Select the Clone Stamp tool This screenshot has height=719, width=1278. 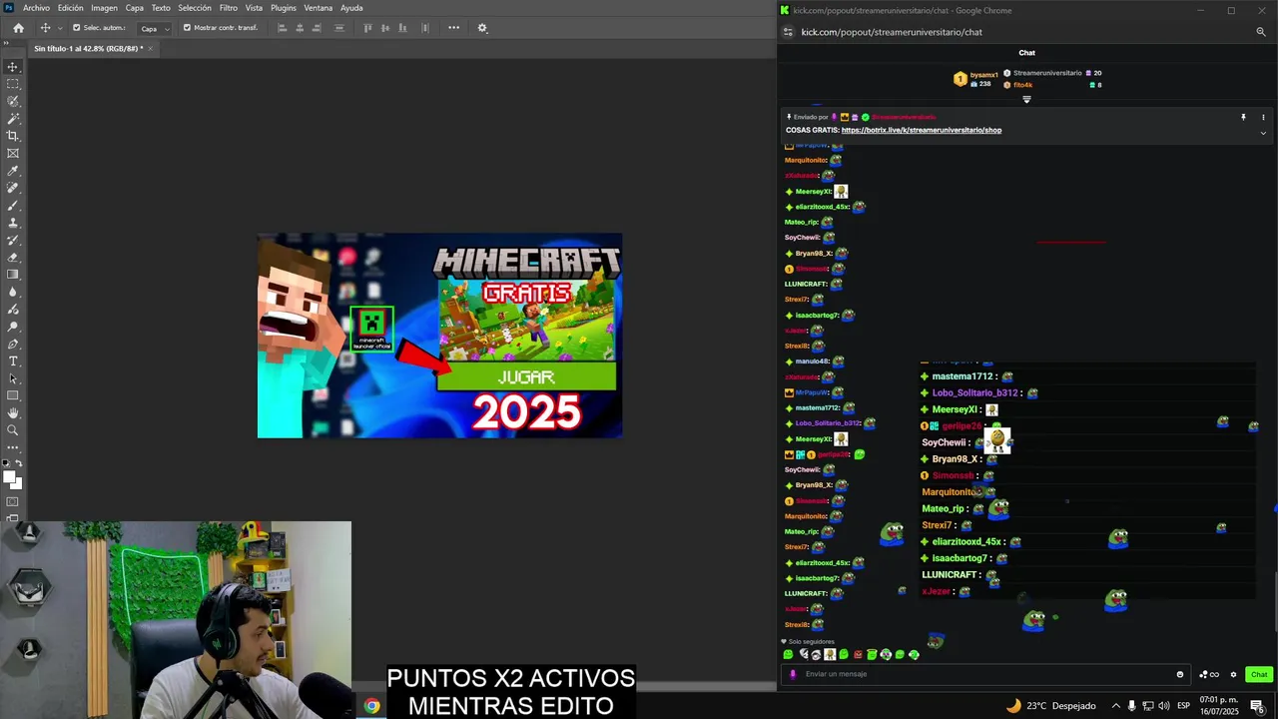pyautogui.click(x=13, y=223)
